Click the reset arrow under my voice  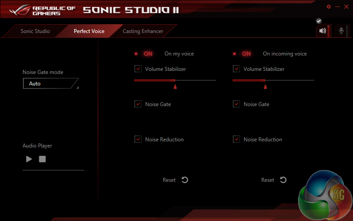click(185, 180)
